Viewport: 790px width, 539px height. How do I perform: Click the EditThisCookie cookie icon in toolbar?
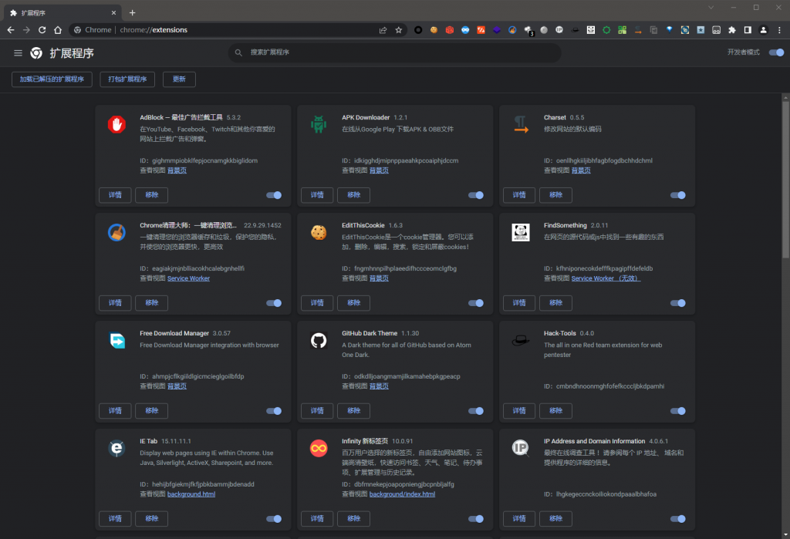(x=434, y=30)
